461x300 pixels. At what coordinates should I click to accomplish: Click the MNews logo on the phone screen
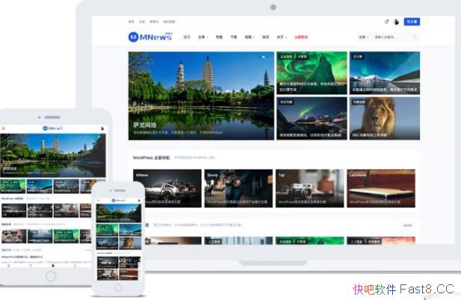118,200
